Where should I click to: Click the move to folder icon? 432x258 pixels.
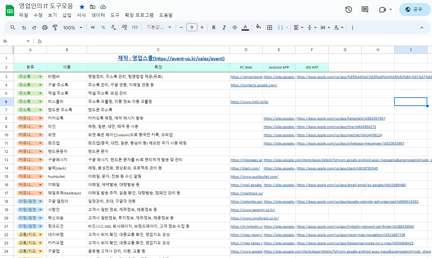[93, 7]
